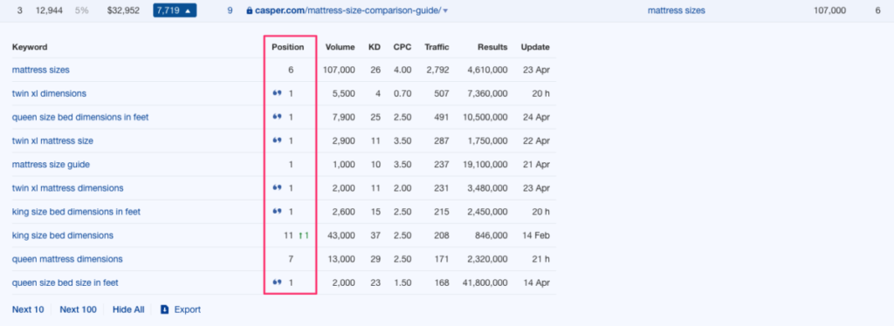Open the queen mattress dimensions keyword
Viewport: 894px width, 326px height.
tap(67, 259)
